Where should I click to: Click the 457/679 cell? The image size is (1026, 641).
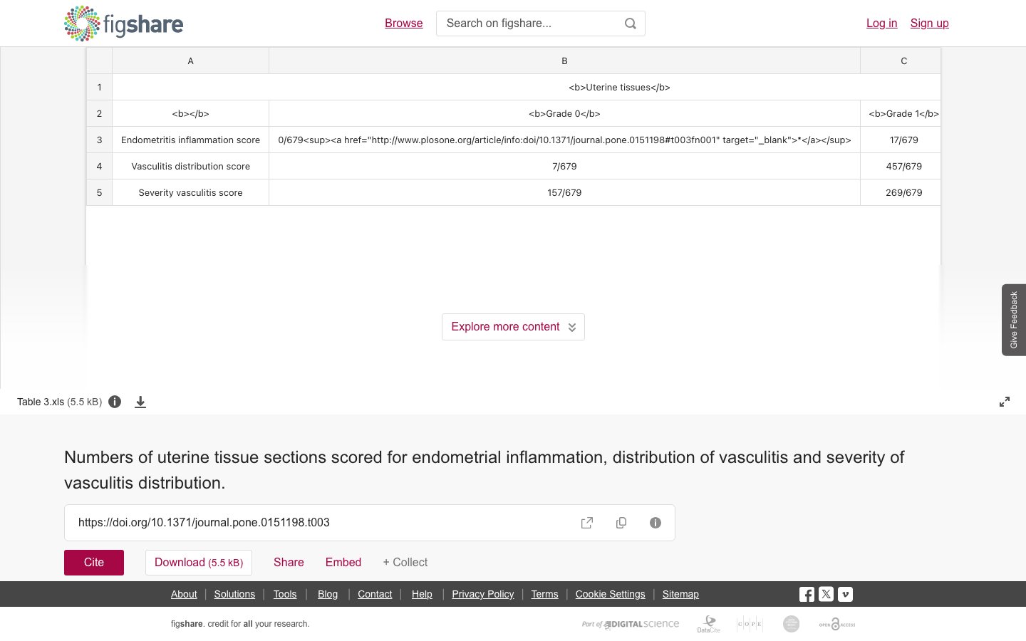pyautogui.click(x=901, y=167)
